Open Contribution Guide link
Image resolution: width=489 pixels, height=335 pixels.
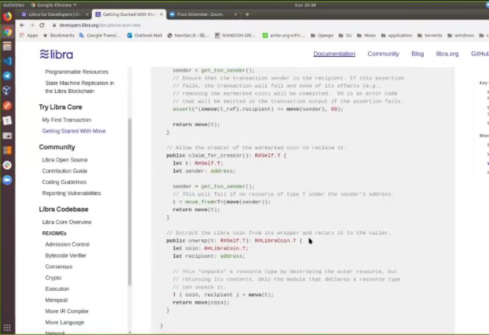click(x=65, y=171)
